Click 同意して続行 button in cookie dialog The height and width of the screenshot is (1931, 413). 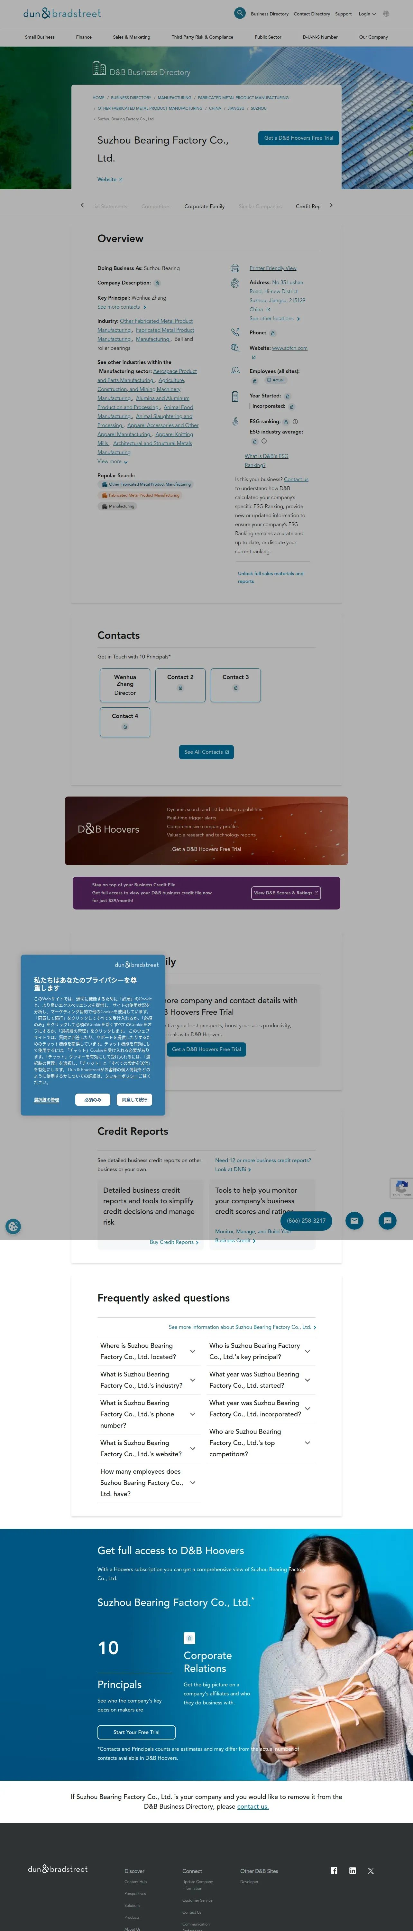pos(134,1100)
